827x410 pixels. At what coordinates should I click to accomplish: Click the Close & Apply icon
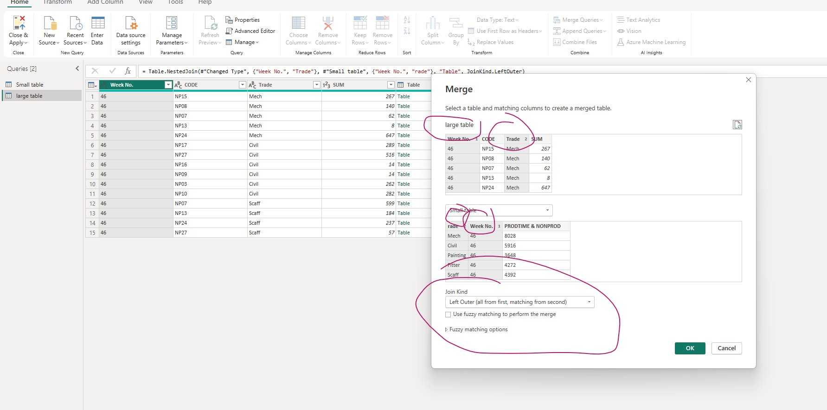[19, 23]
